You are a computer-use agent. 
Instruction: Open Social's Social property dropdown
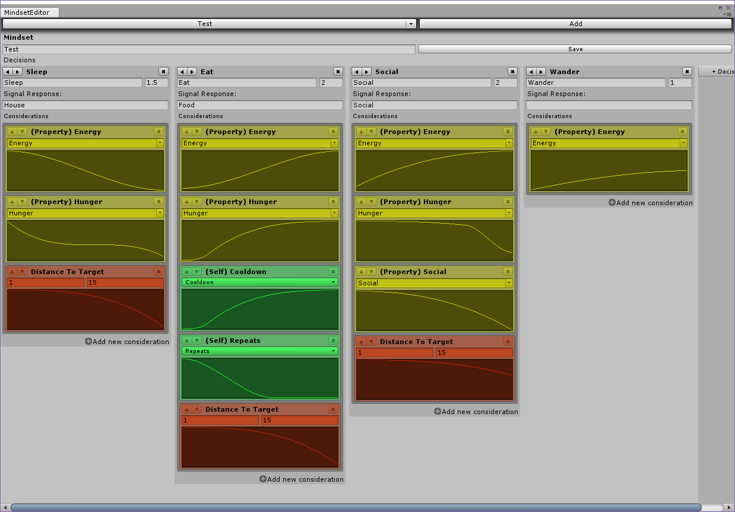(435, 283)
